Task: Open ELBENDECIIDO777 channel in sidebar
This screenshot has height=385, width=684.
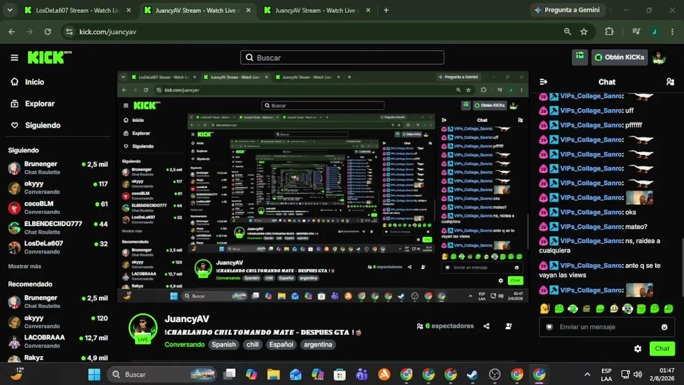Action: (x=58, y=228)
